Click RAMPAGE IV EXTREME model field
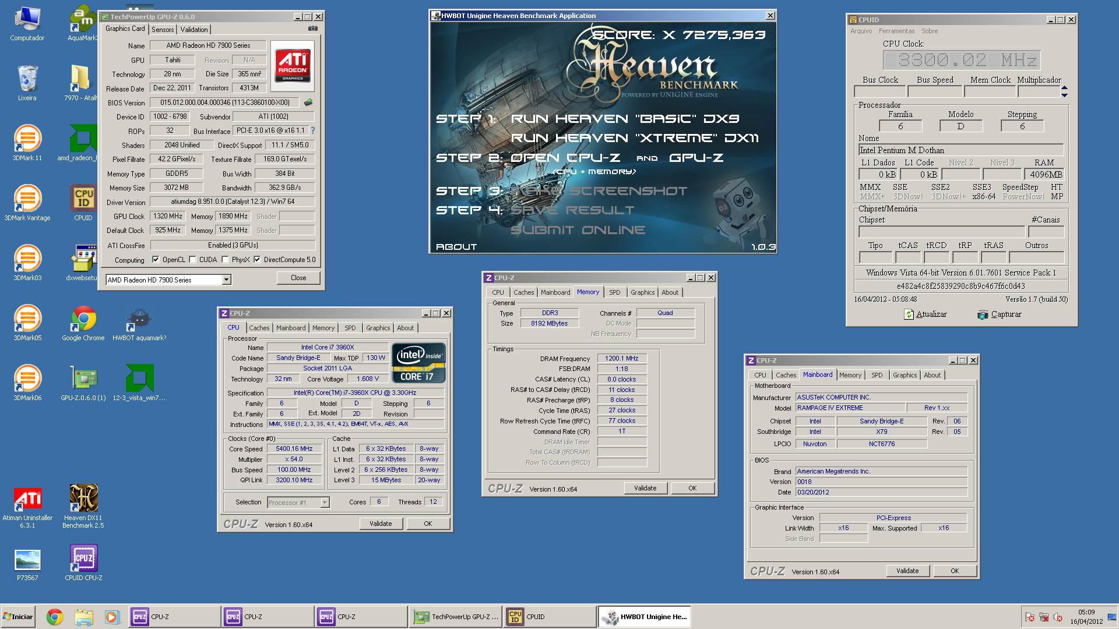 pyautogui.click(x=850, y=408)
